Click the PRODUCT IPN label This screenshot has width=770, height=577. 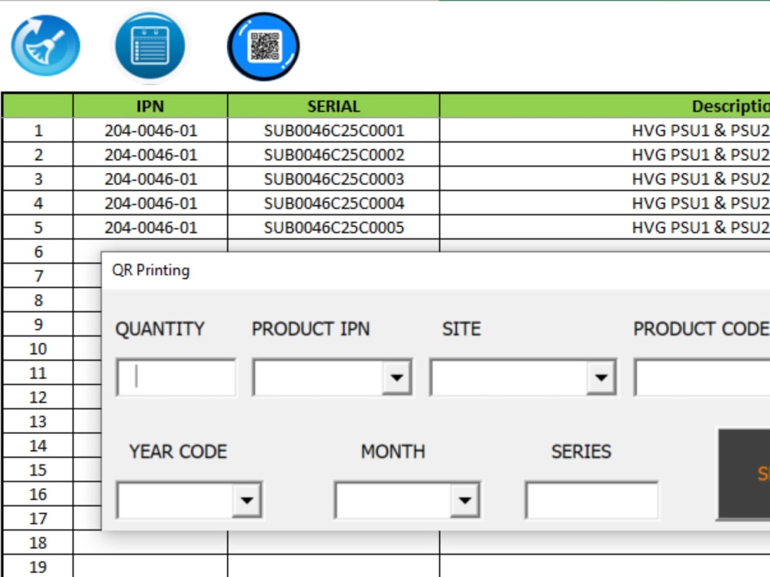point(311,329)
